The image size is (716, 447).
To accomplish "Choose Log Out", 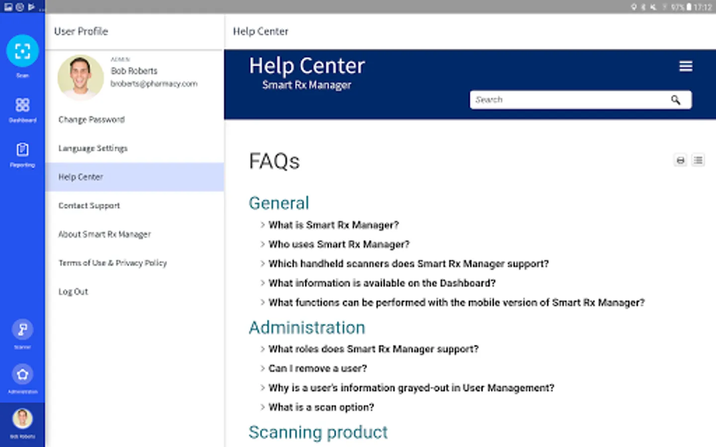I will (x=134, y=292).
